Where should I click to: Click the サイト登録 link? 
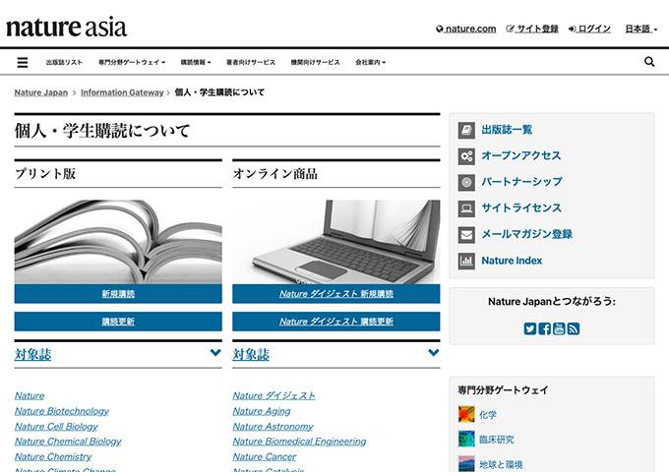tap(532, 29)
